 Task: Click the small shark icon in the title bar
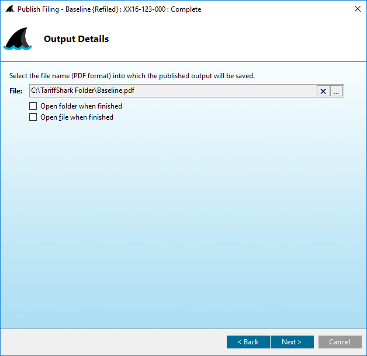pyautogui.click(x=9, y=9)
